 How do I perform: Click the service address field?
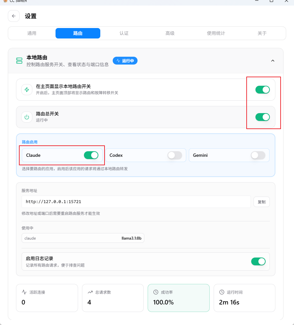coord(136,202)
